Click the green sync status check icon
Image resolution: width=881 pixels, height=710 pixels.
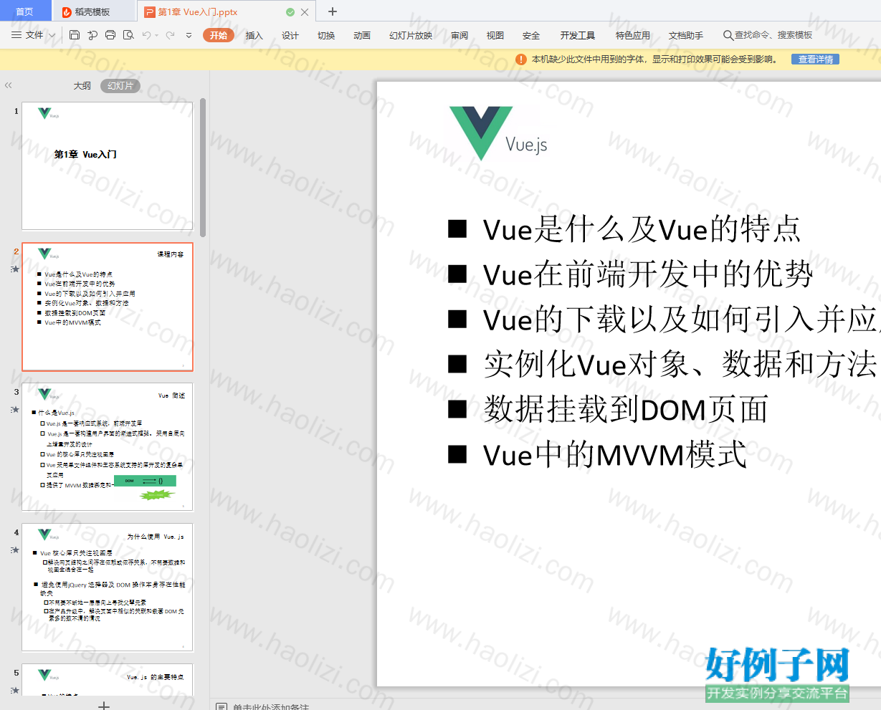point(290,12)
